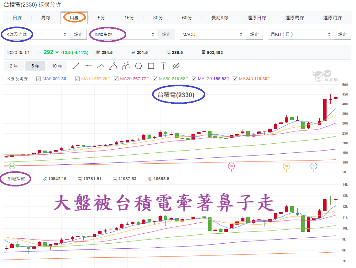Screen dimensions: 356x268
Task: Uncheck the MA60 moving average checkbox
Action: [155, 79]
